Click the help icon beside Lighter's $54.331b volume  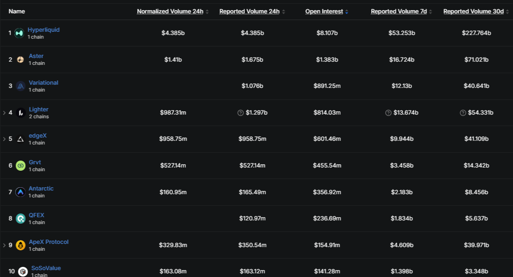(x=463, y=113)
